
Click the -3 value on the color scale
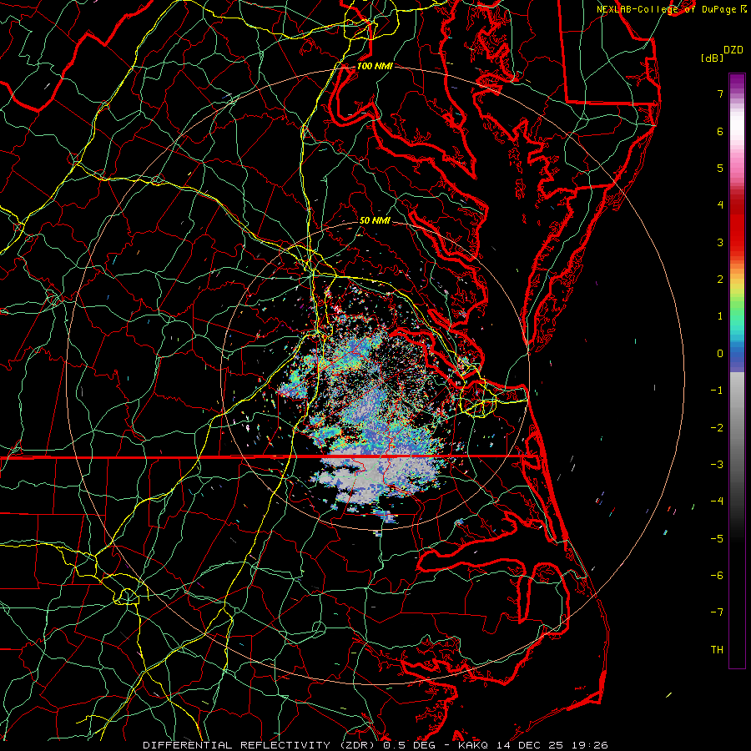pyautogui.click(x=717, y=465)
